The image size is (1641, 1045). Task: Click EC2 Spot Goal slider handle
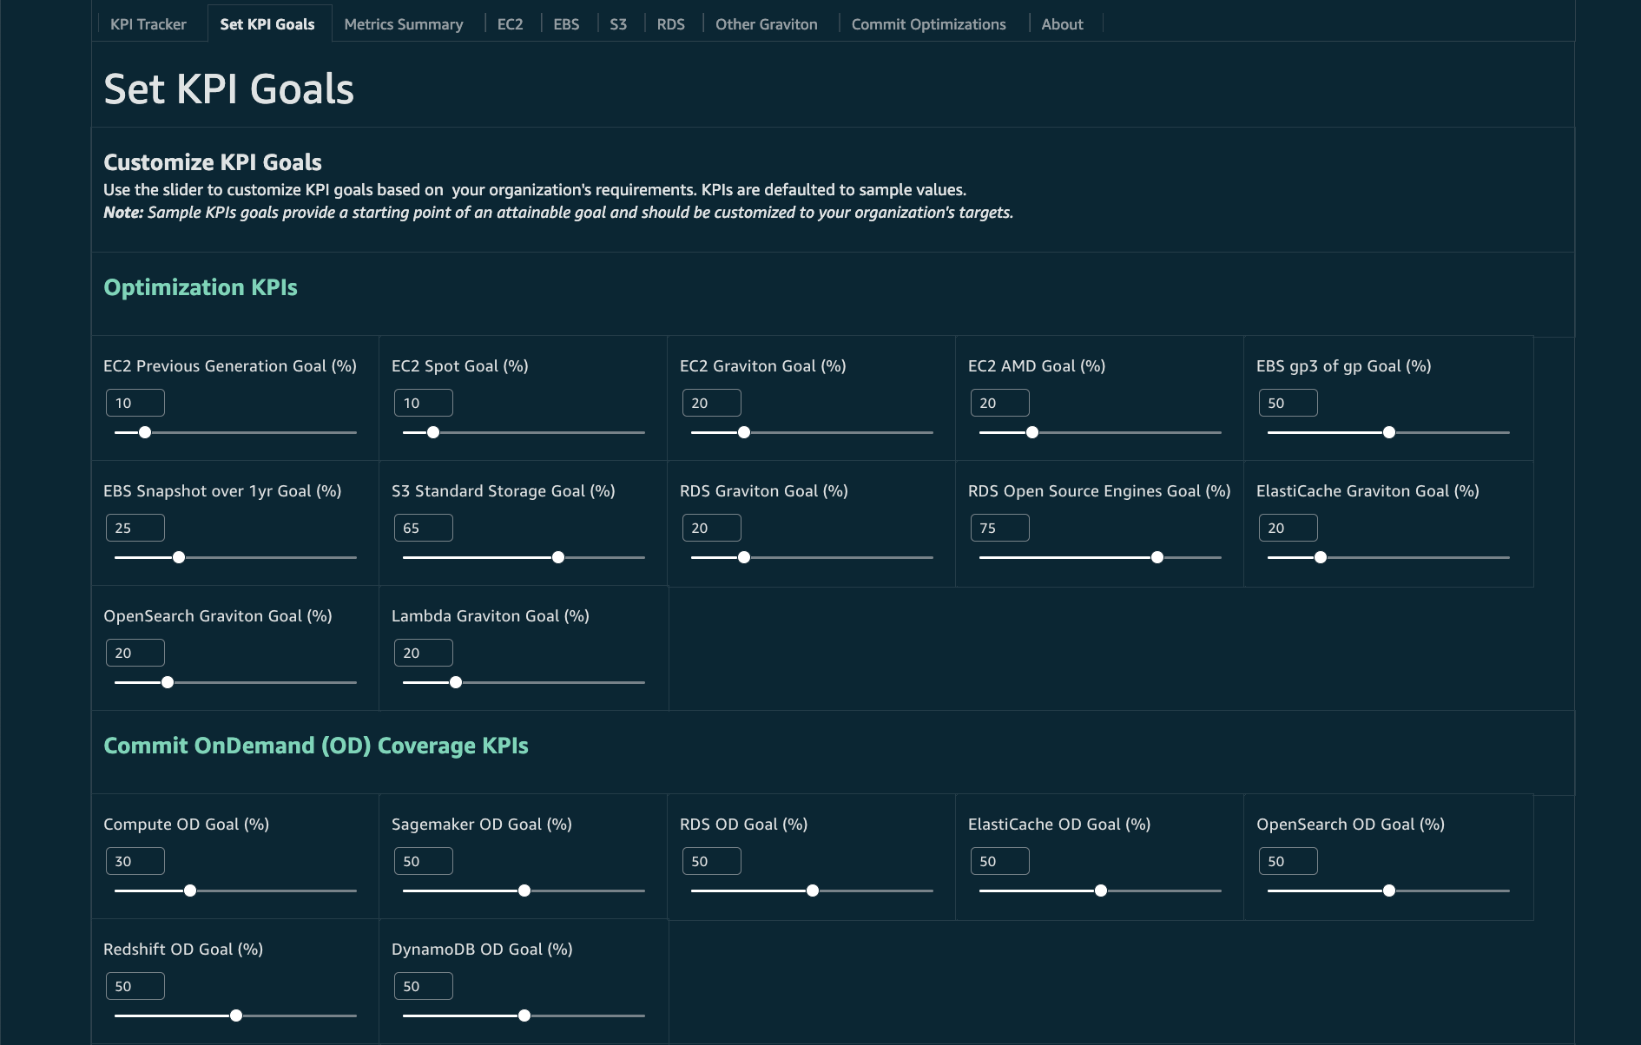point(433,432)
